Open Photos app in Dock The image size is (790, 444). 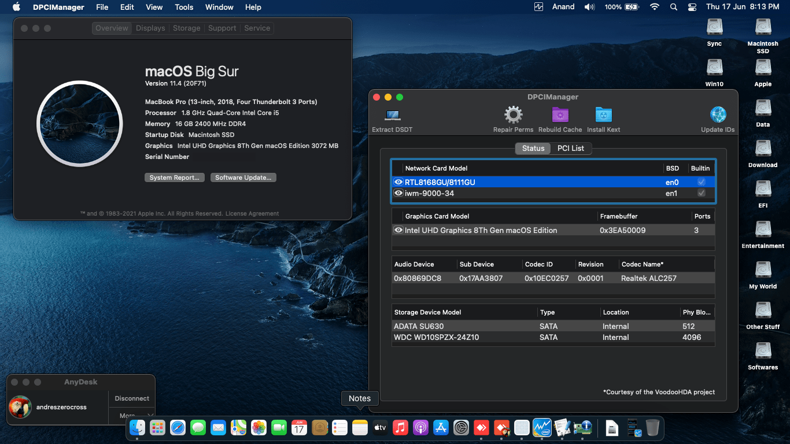[x=259, y=428]
